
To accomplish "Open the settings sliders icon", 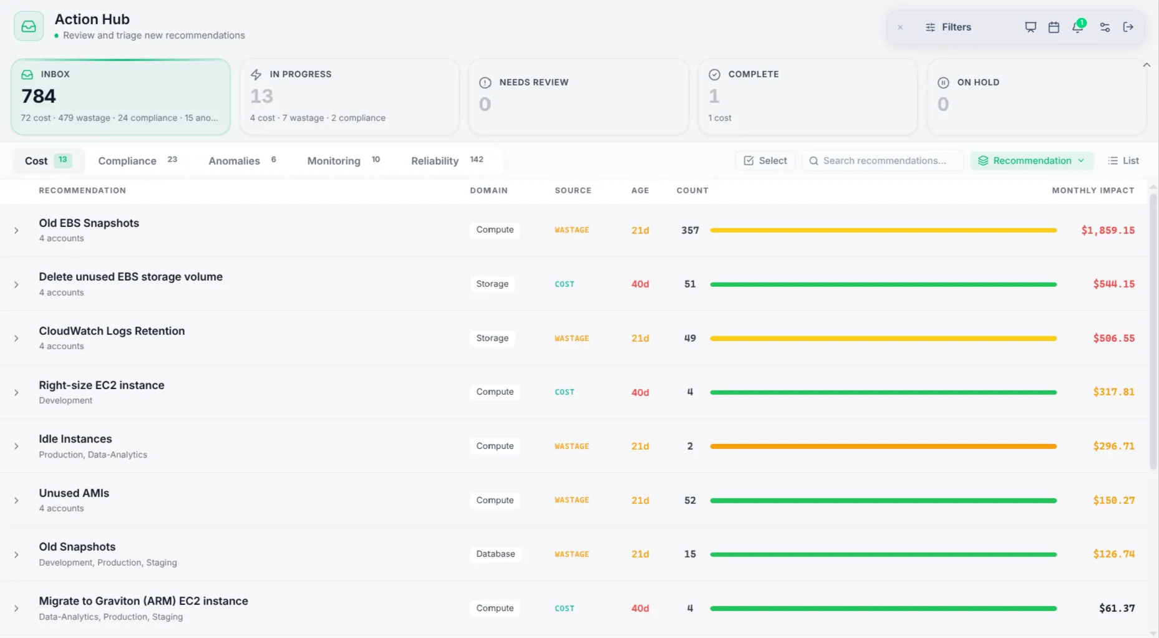I will pyautogui.click(x=1105, y=27).
